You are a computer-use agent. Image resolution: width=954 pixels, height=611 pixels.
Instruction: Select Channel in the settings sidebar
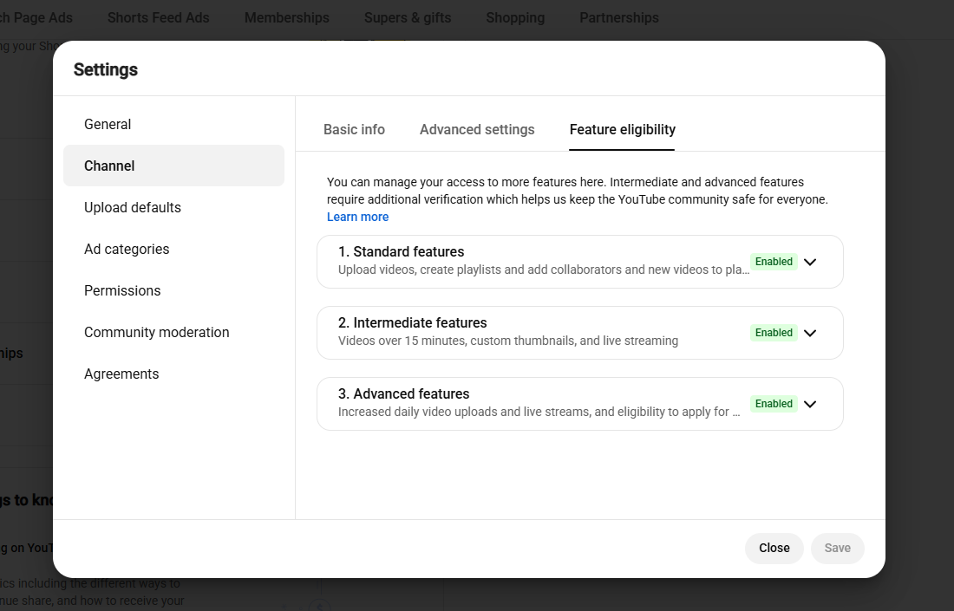point(174,166)
